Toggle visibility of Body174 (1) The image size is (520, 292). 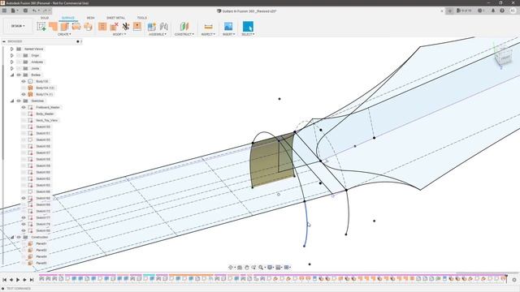24,94
